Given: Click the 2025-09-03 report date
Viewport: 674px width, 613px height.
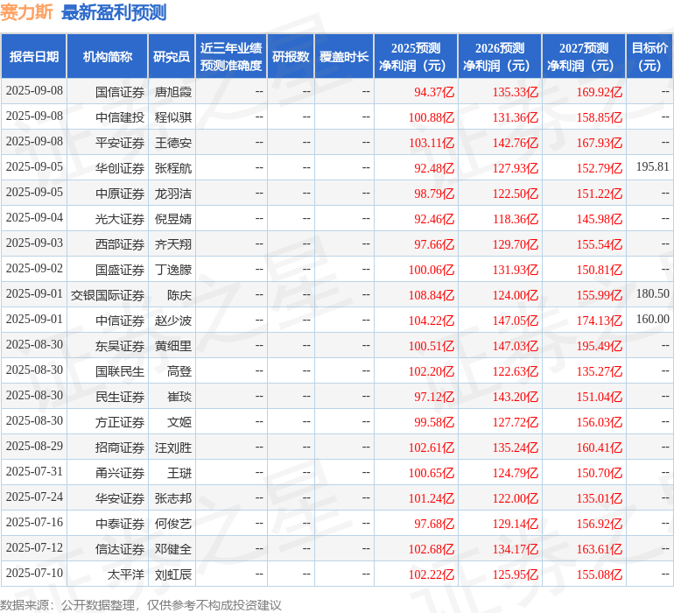Looking at the screenshot, I should coord(34,243).
